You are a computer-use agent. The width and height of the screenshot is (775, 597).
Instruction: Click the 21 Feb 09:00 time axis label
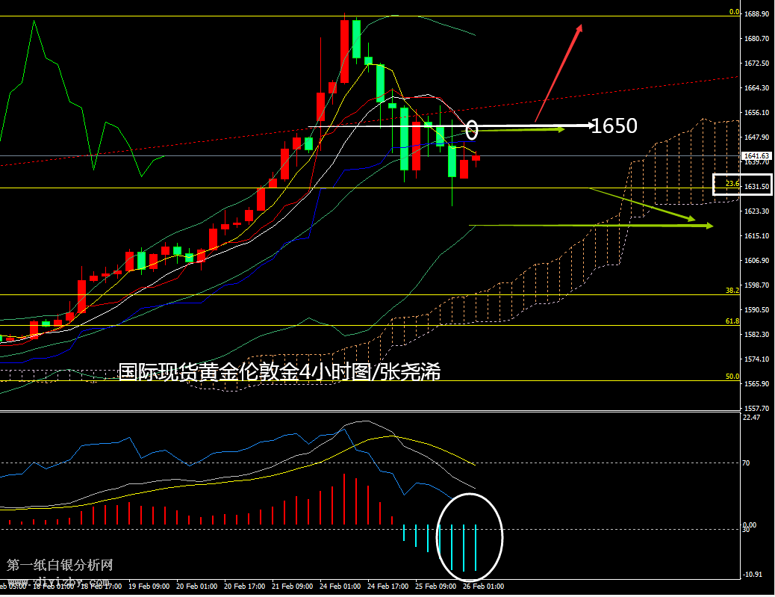click(x=294, y=587)
